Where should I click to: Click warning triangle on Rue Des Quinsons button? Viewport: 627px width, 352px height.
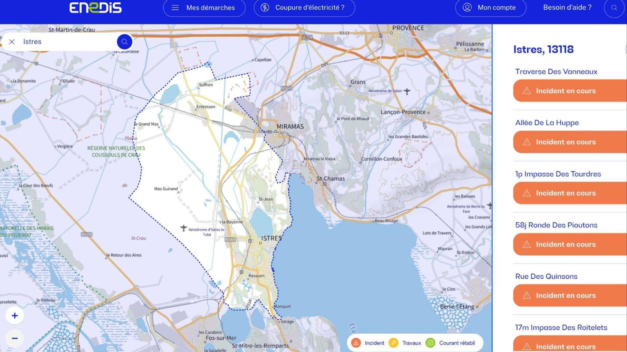(526, 296)
